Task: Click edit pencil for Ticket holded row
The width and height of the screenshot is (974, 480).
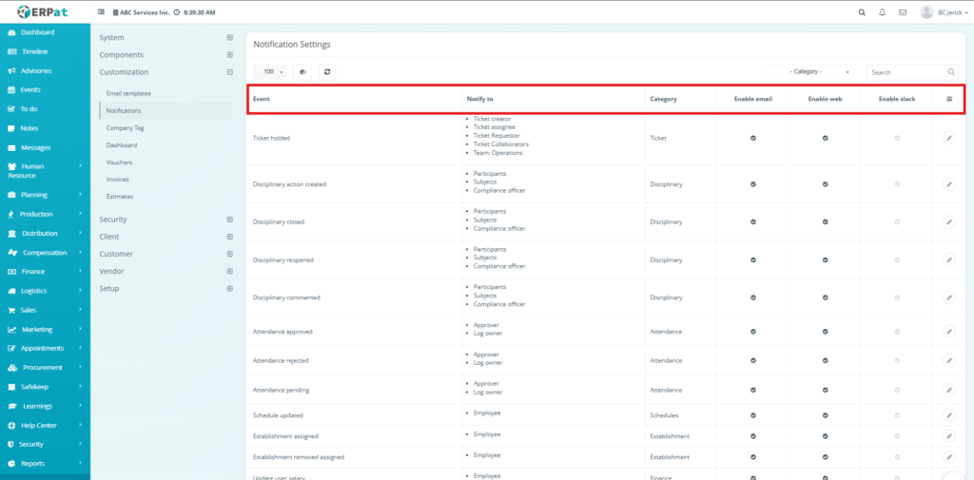Action: [948, 138]
